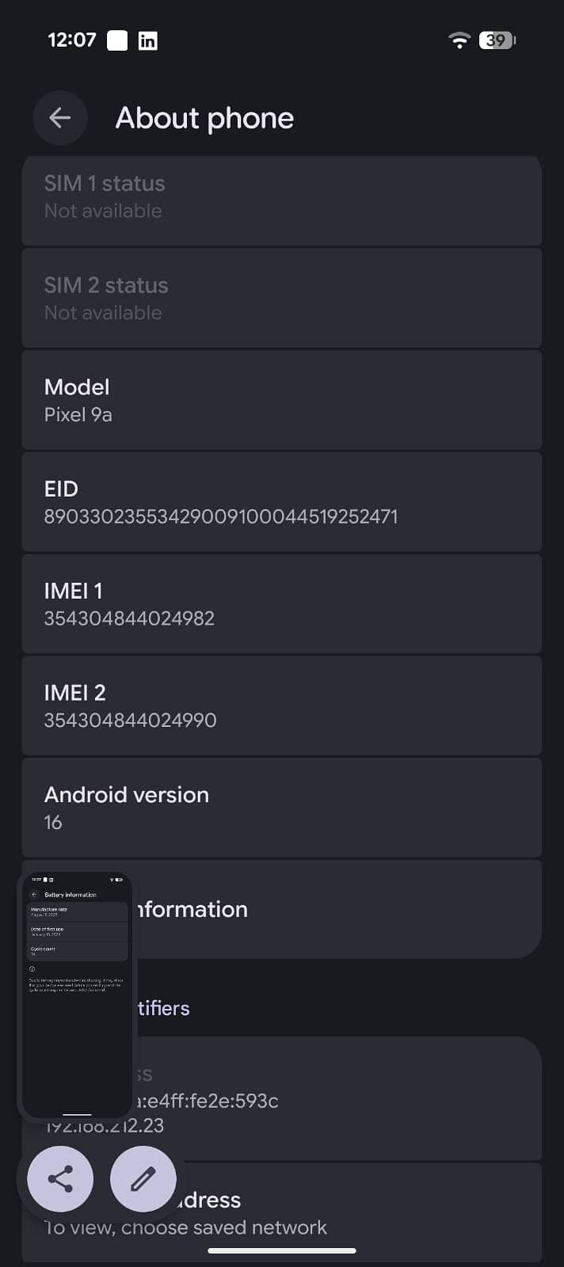Select the IMEI 1 entry
Screen dimensions: 564x1267
point(281,603)
